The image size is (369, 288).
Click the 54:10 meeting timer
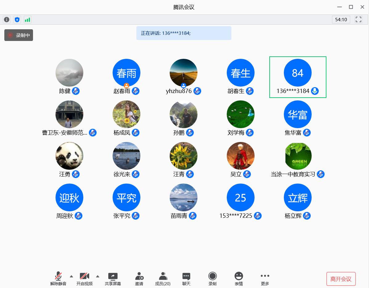341,20
